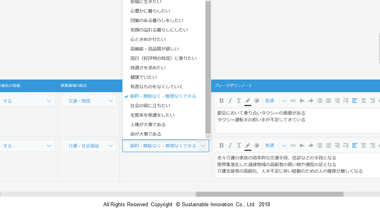Viewport: 380px width, 211px height.
Task: Collapse the 節約・無駄なく・無理なくできる combo box
Action: [203, 146]
